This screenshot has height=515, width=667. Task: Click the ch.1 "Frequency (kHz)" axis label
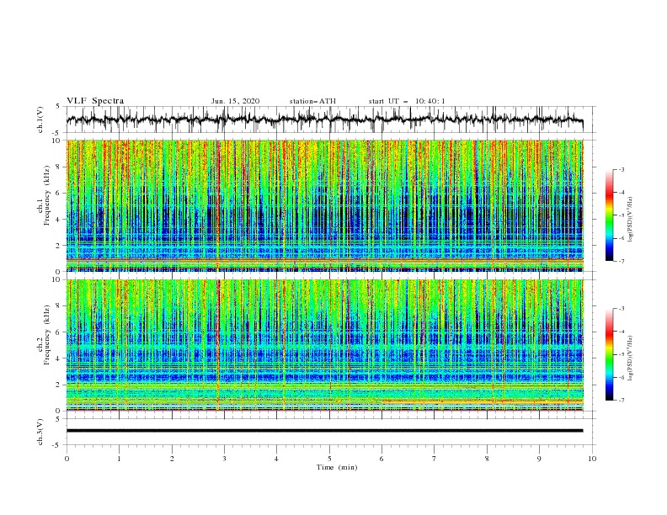pyautogui.click(x=47, y=196)
